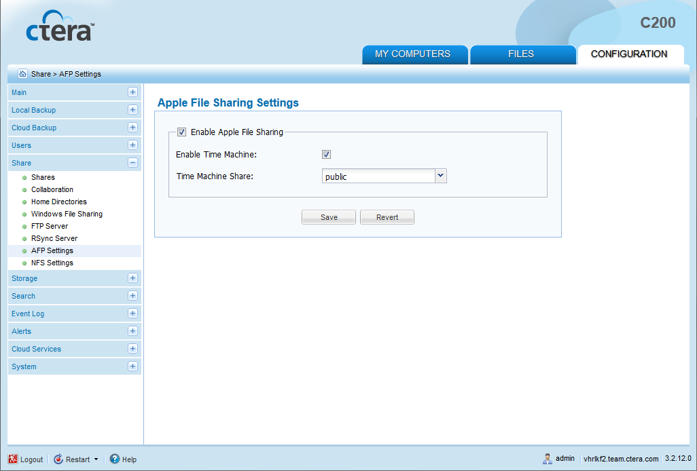Click the green bullet beside Shares

pos(24,178)
